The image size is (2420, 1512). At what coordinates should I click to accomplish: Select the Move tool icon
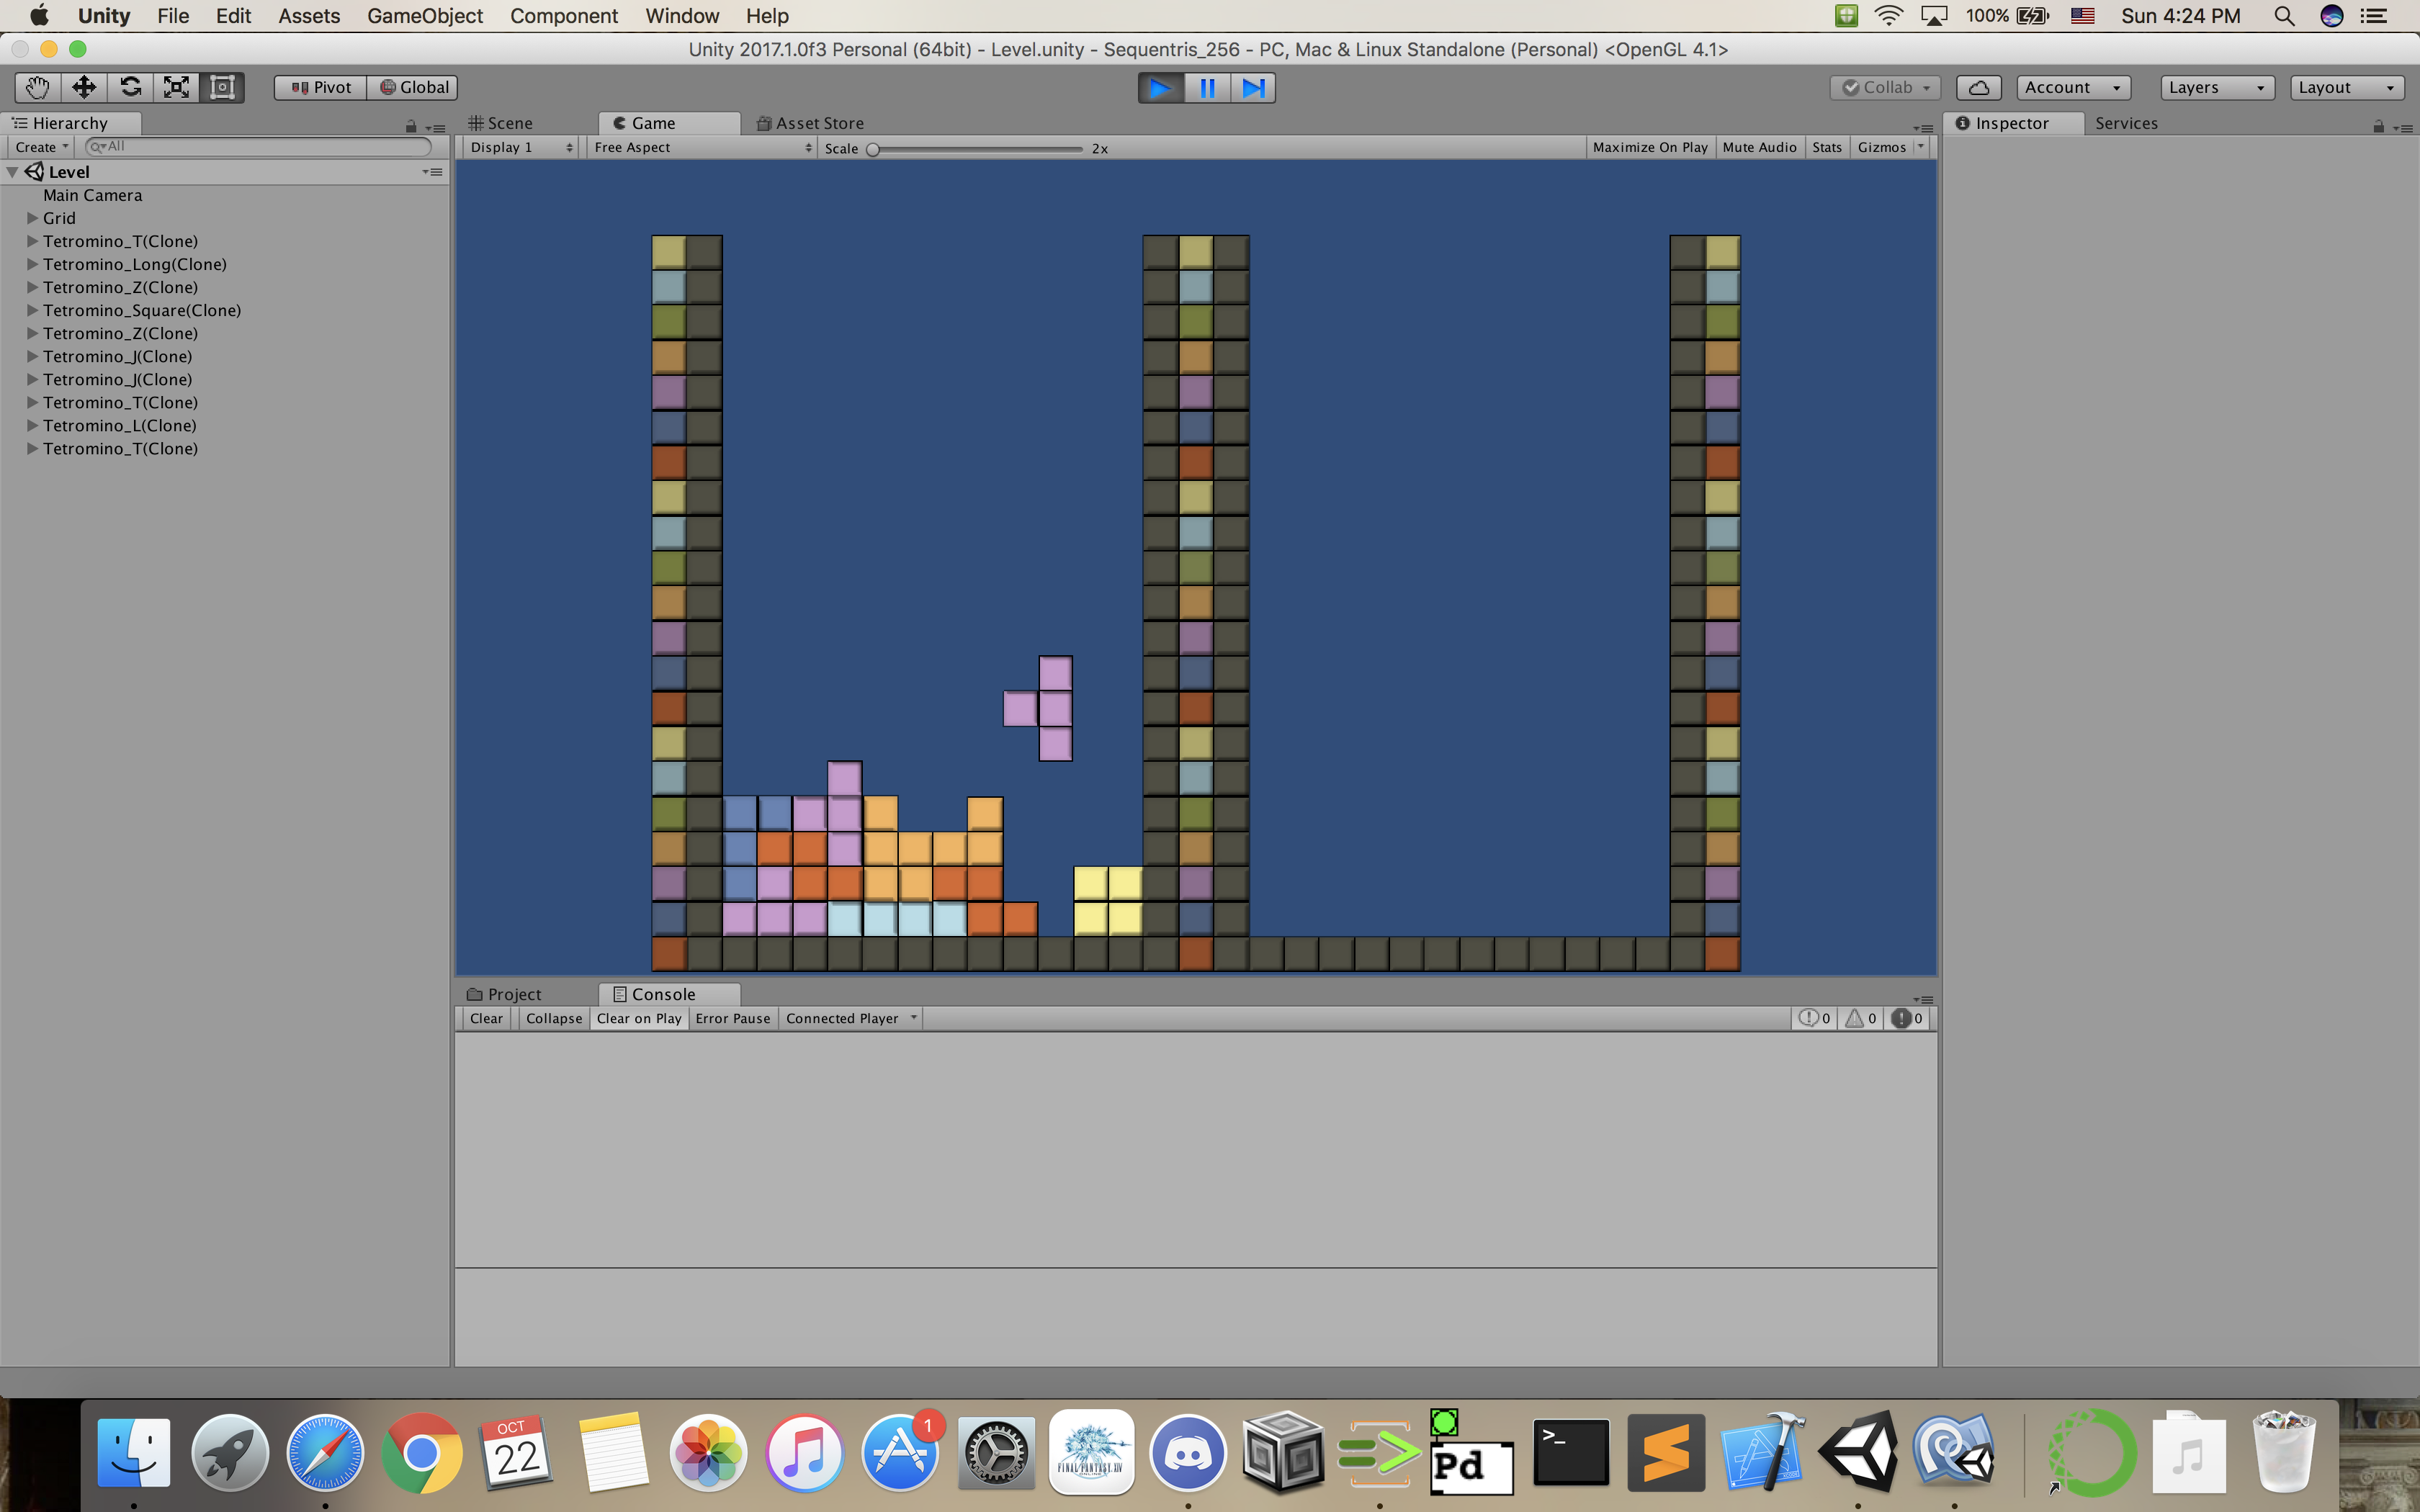[x=84, y=87]
